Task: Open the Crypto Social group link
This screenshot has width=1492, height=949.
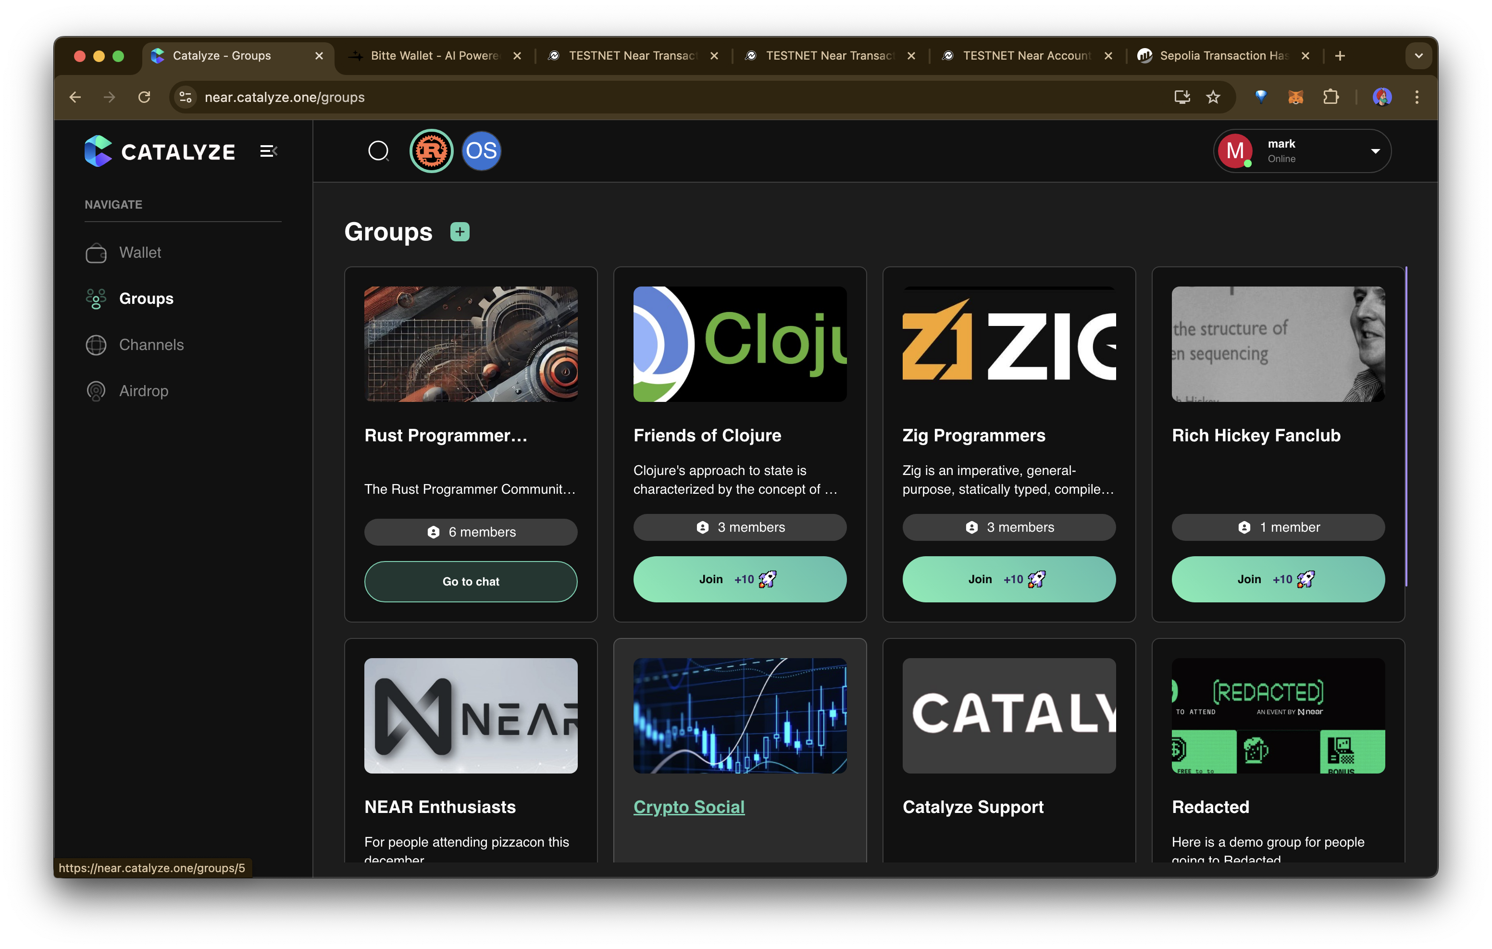Action: point(688,807)
